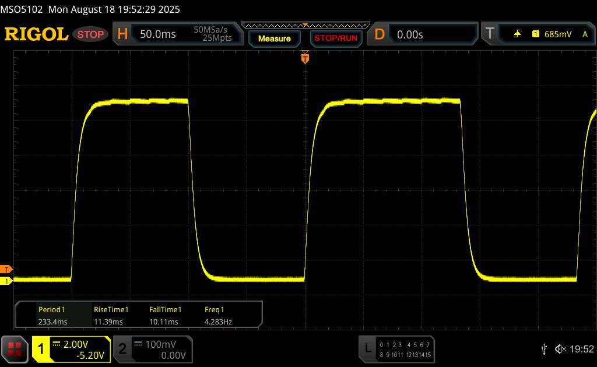Image resolution: width=597 pixels, height=367 pixels.
Task: Click the RIGOL logo
Action: [x=36, y=34]
